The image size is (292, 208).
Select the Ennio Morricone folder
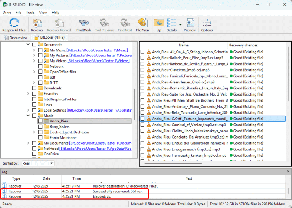pos(63,137)
